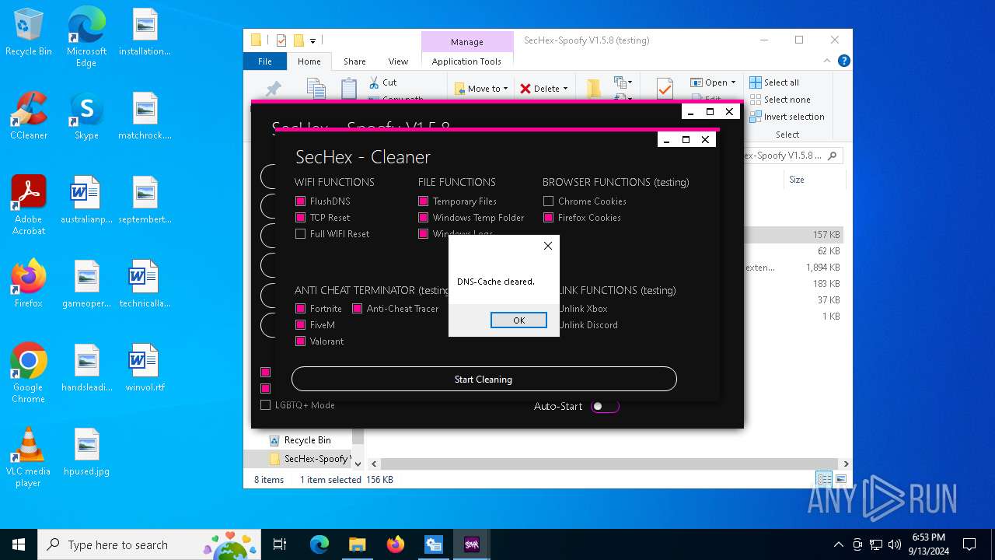Open Firefox desktop shortcut
Screen dimensions: 995x560
pyautogui.click(x=29, y=285)
